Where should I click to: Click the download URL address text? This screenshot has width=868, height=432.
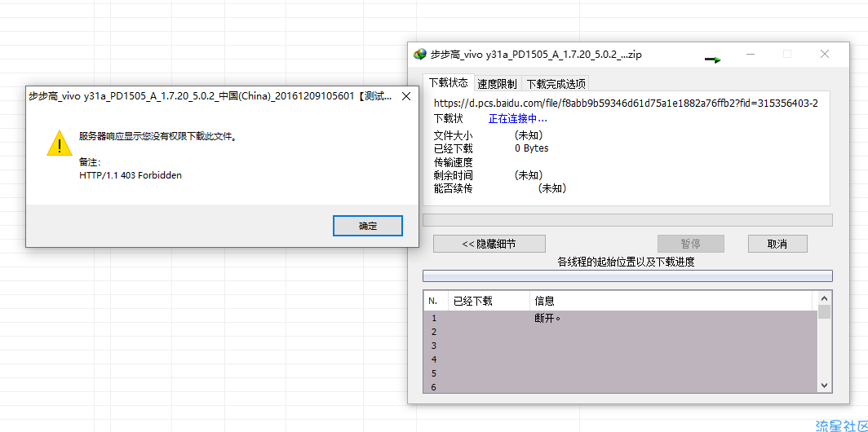coord(625,104)
